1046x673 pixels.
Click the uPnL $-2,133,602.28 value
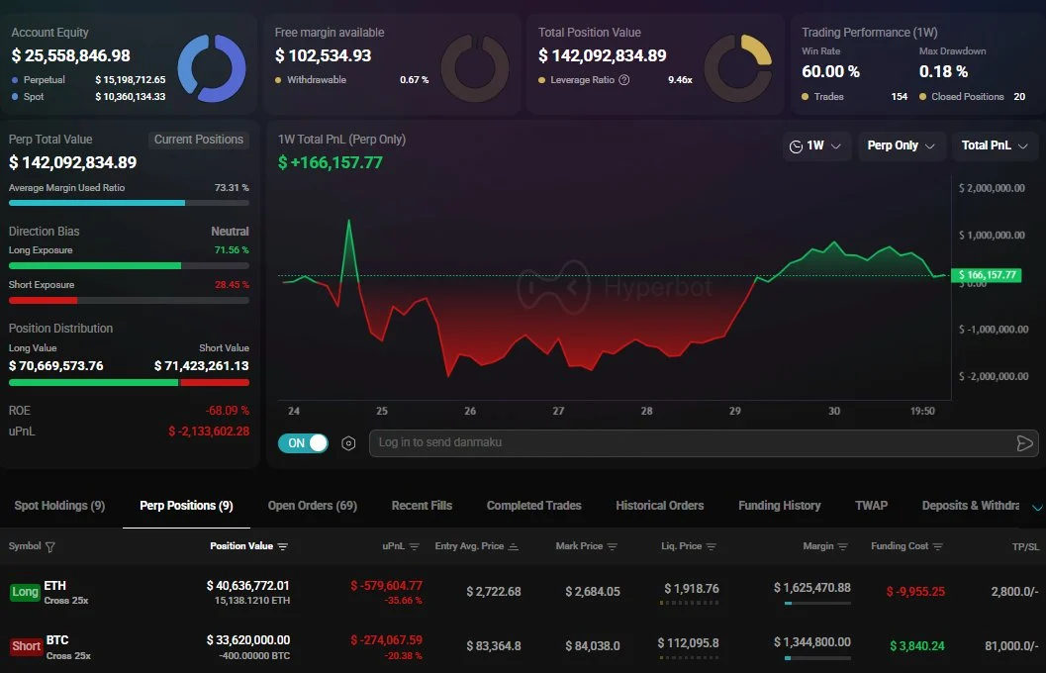(209, 432)
